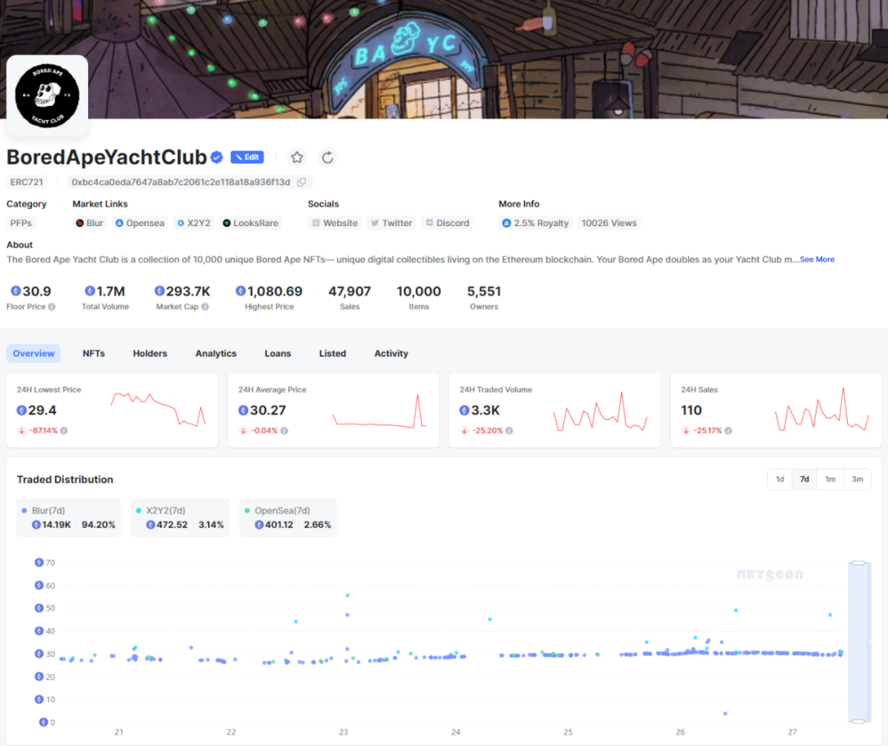This screenshot has height=746, width=888.
Task: Set distribution range to 1d
Action: coord(779,480)
